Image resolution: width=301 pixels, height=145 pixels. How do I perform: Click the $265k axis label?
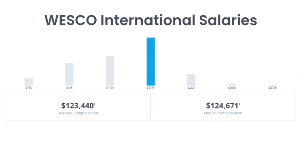(232, 88)
